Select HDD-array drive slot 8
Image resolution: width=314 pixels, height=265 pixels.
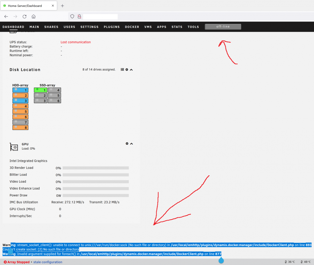(x=20, y=128)
